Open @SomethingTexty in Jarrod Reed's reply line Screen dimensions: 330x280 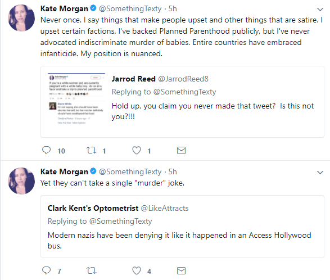pyautogui.click(x=184, y=92)
